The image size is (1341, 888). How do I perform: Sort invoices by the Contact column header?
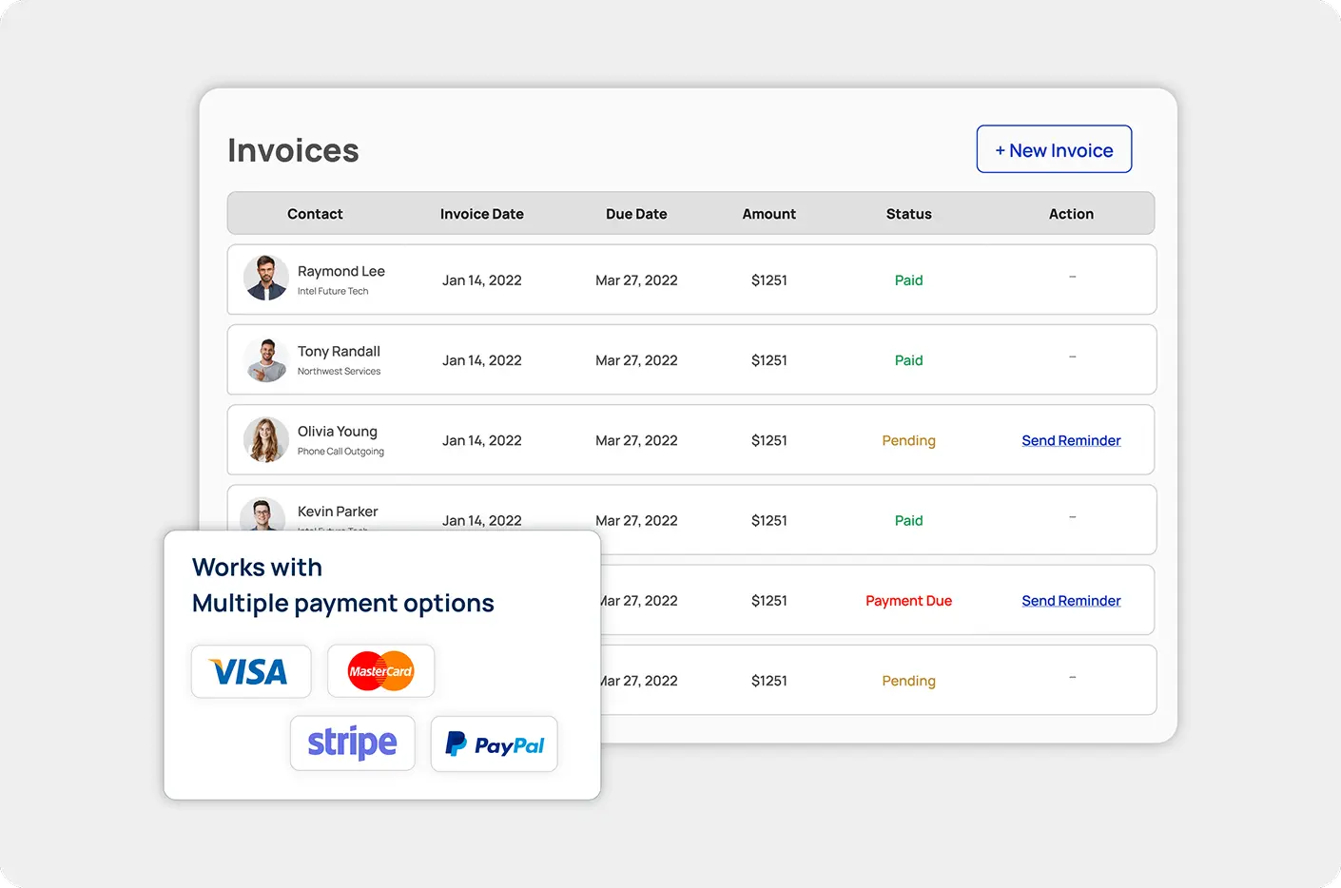[x=315, y=213]
